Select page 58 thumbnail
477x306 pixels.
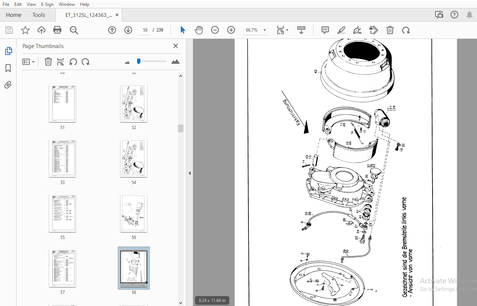tap(134, 268)
